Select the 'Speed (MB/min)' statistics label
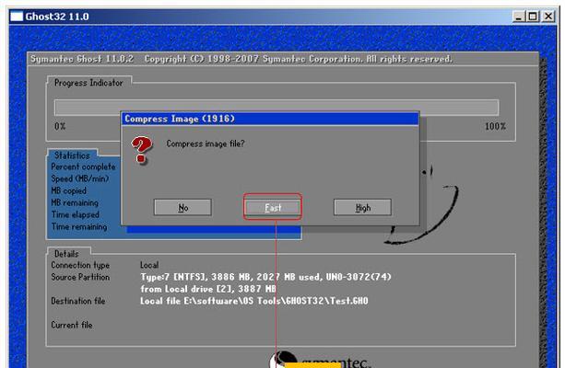This screenshot has width=565, height=368. [x=79, y=178]
